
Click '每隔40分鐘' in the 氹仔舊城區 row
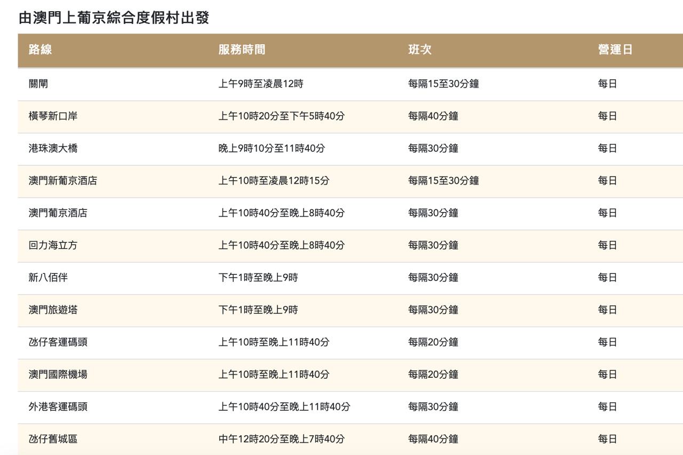tap(433, 439)
